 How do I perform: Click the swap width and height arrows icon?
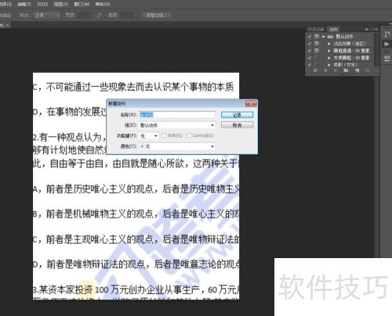point(99,16)
